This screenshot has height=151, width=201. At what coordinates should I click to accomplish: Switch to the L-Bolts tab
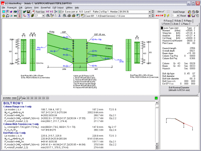tap(175, 24)
